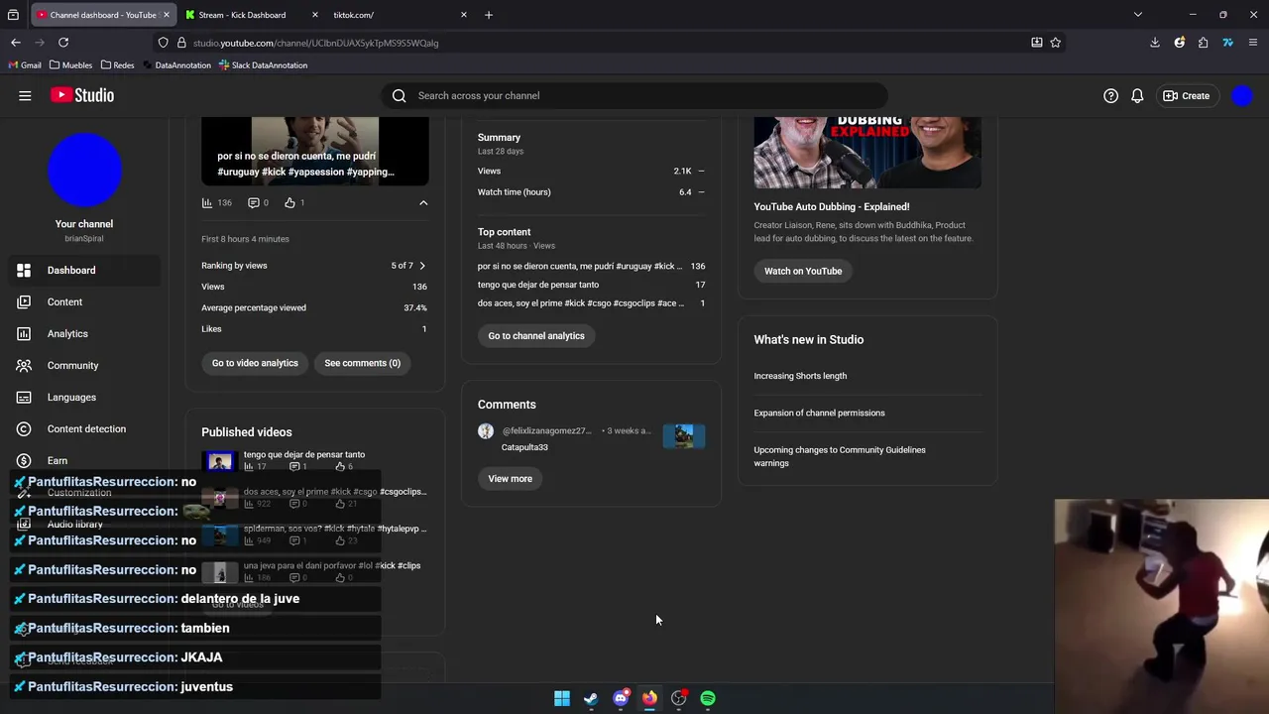Open Firefox downloads panel
Viewport: 1269px width, 714px height.
pos(1154,43)
